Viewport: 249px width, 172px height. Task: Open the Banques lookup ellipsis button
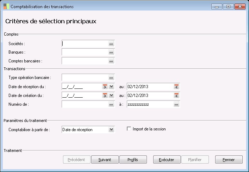point(111,52)
